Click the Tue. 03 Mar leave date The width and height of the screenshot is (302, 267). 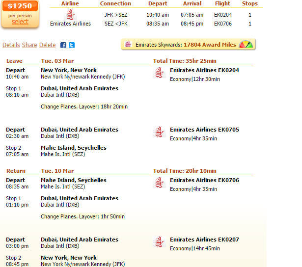[x=57, y=61]
